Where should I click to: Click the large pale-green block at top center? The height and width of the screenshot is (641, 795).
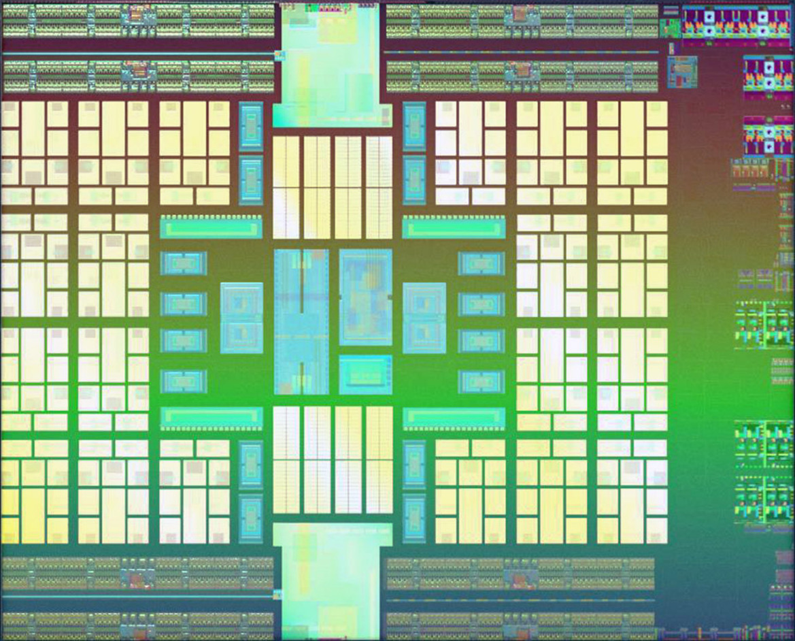click(332, 65)
